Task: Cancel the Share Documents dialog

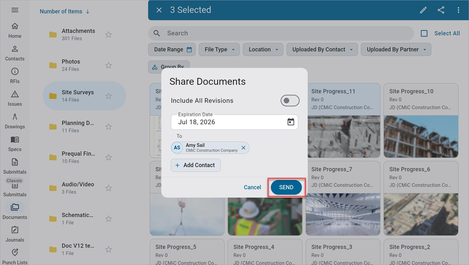Action: point(252,187)
